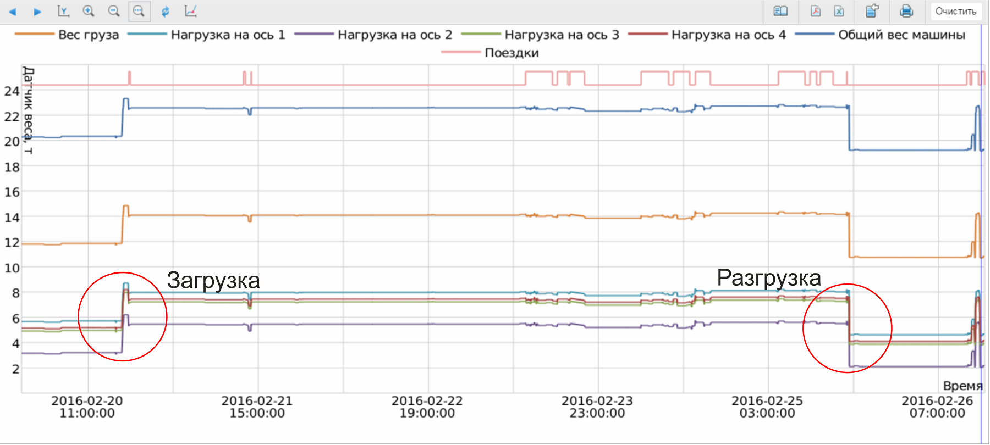Export the chart to PDF
The width and height of the screenshot is (990, 445).
tap(816, 12)
